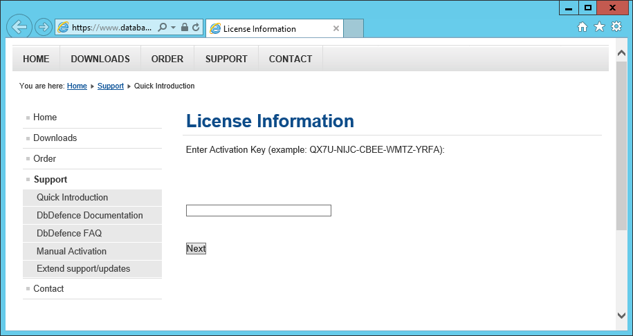633x336 pixels.
Task: Open DOWNLOADS in top navigation bar
Action: coord(100,59)
